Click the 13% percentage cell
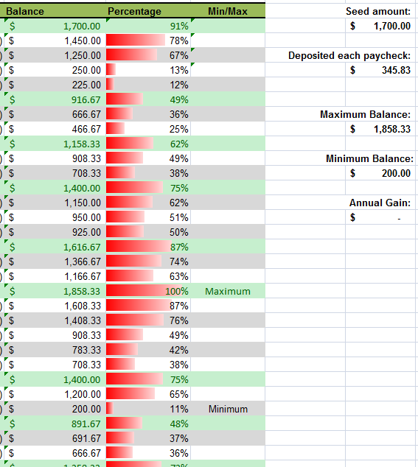Screen dimensions: 418x467 (x=148, y=70)
